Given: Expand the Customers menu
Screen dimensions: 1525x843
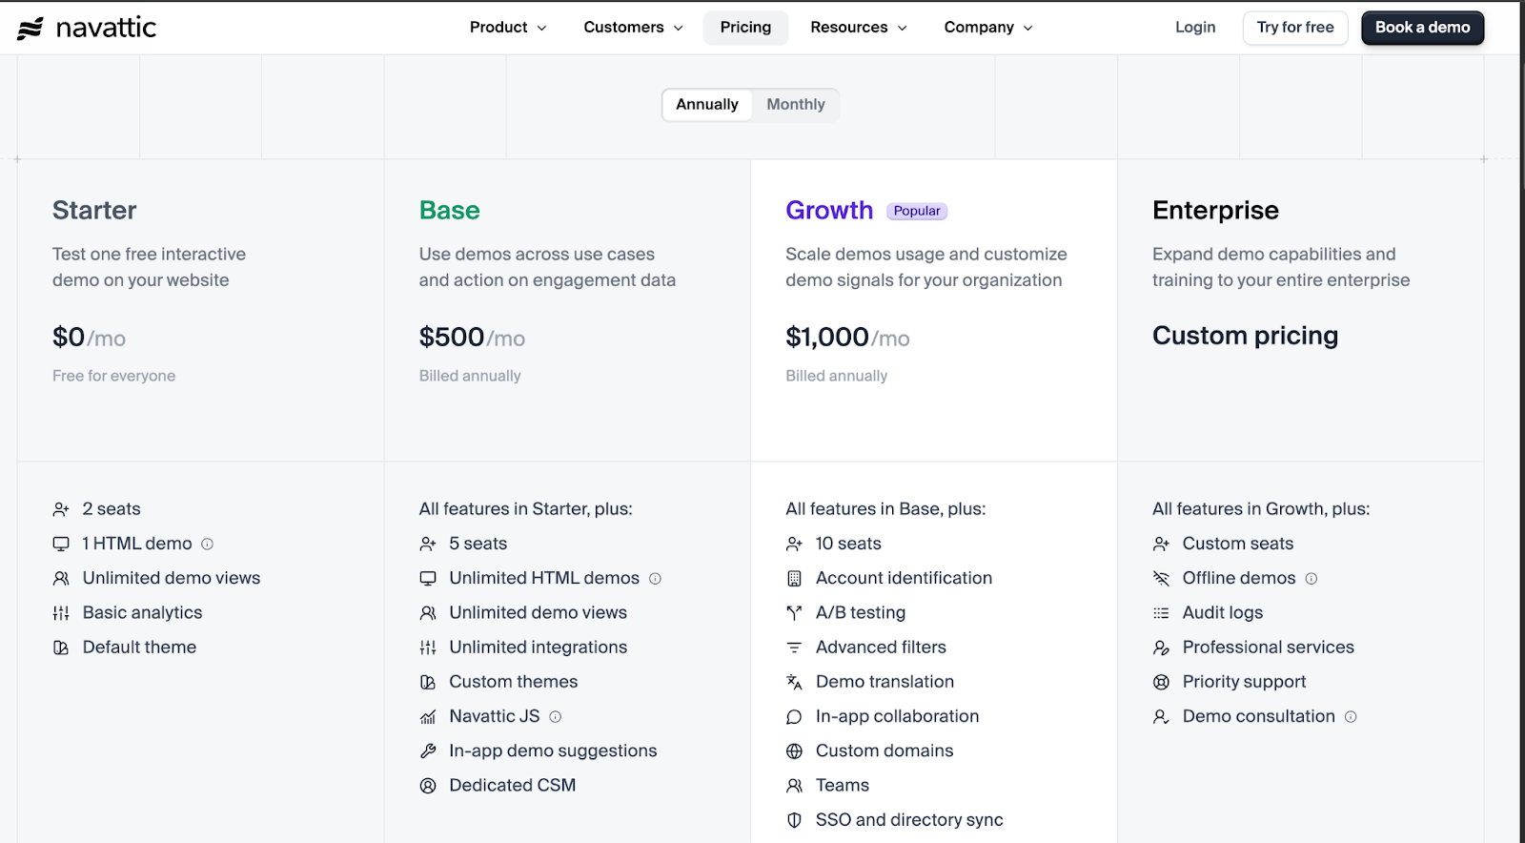Looking at the screenshot, I should (633, 28).
